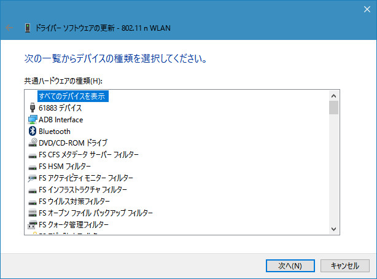Screen dimensions: 377x279
Task: Click the Bluetooth logo icon
Action: 33,131
